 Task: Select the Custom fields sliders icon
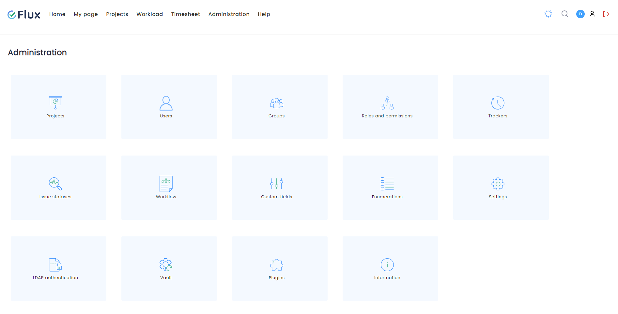tap(276, 184)
